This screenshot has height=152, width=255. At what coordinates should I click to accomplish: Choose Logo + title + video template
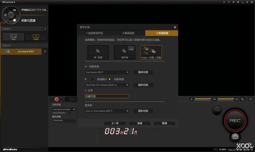click(x=151, y=52)
